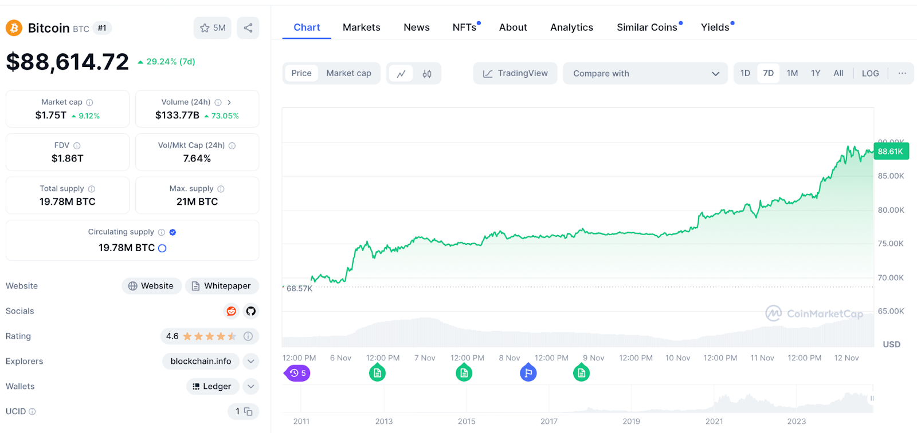Open the About tab
Screen dimensions: 917x433
tap(513, 27)
